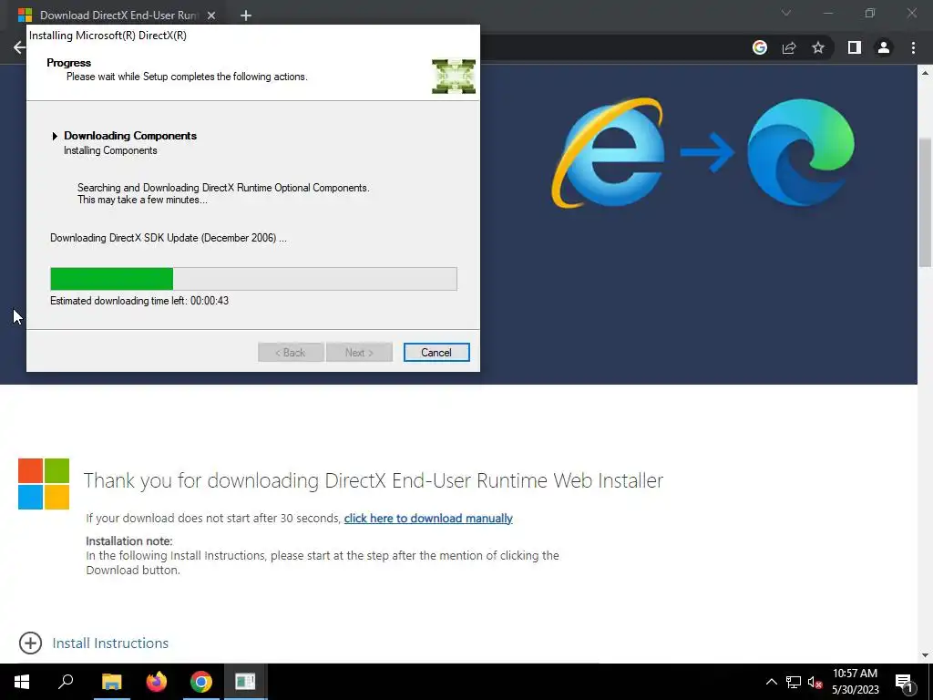Click 'Downloading DirectX SDK Update' status text

(169, 238)
